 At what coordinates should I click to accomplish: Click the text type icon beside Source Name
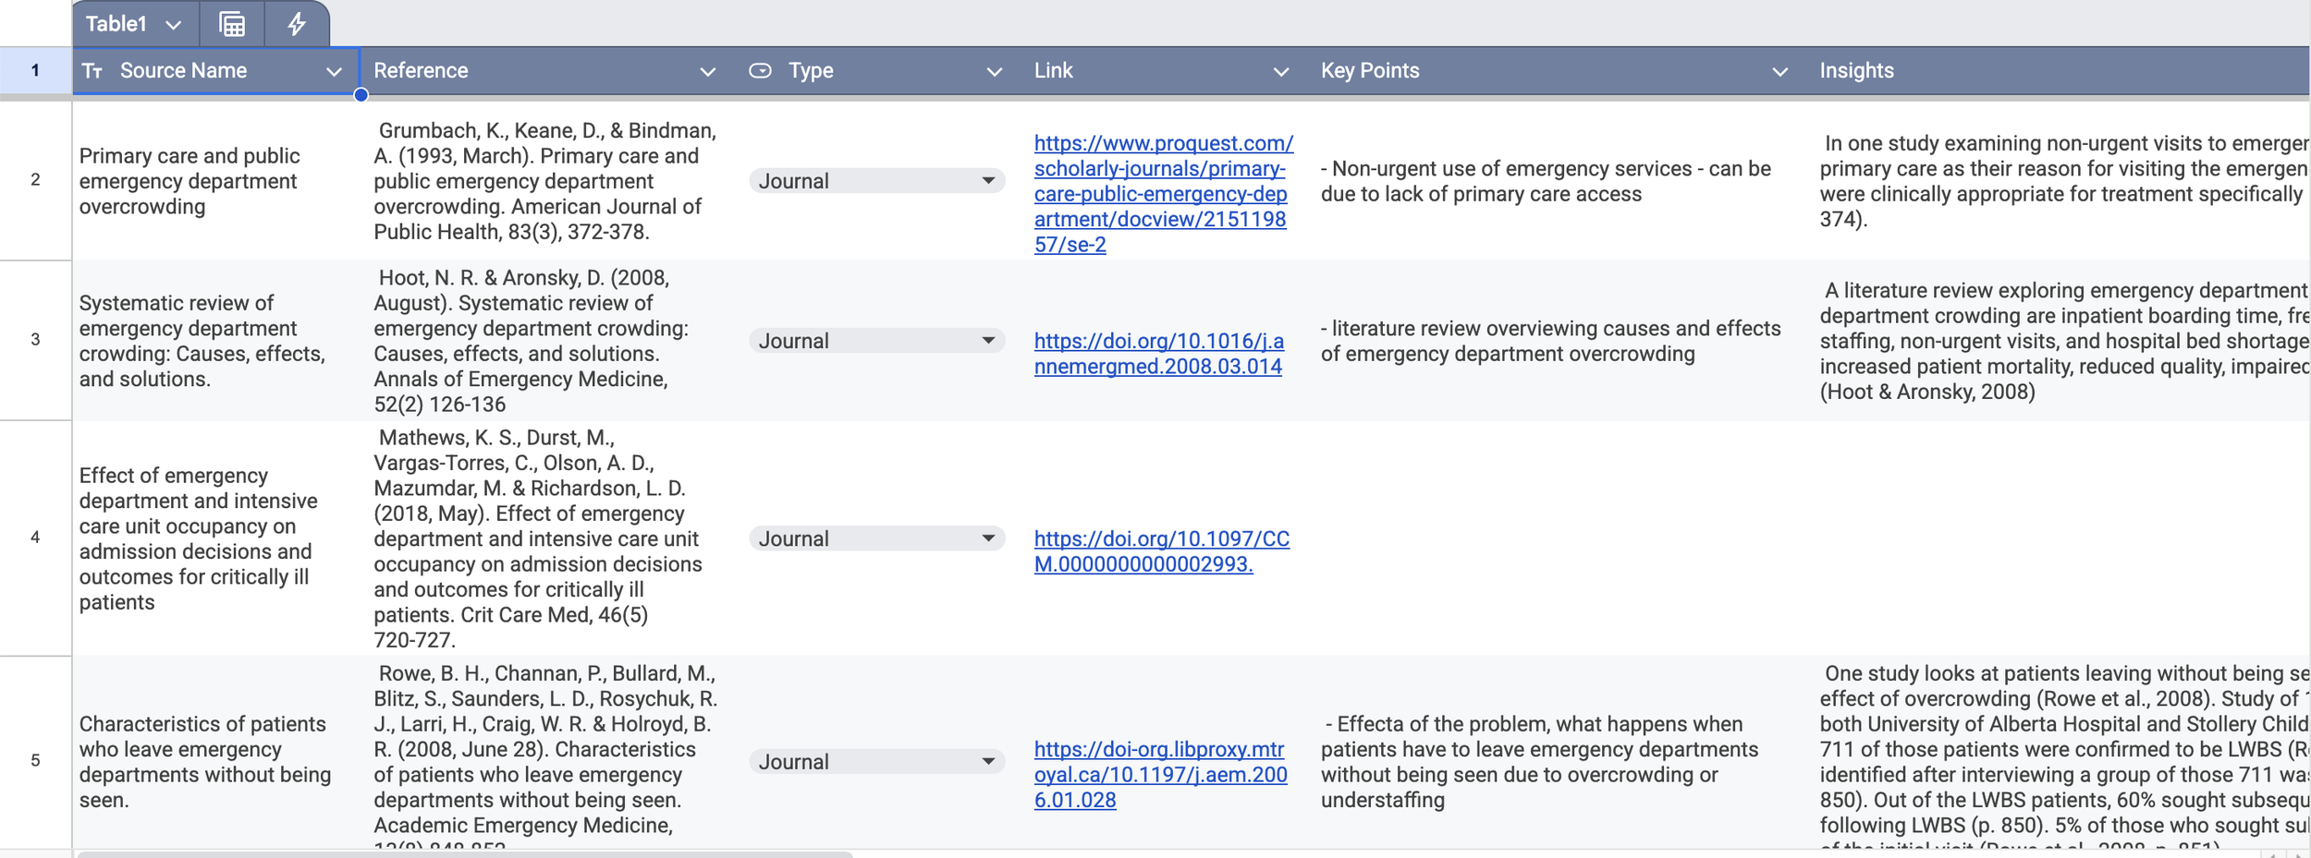click(x=92, y=71)
